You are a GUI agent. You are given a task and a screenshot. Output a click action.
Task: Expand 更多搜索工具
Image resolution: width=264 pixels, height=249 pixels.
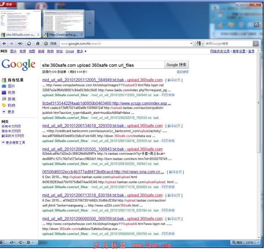point(13,143)
